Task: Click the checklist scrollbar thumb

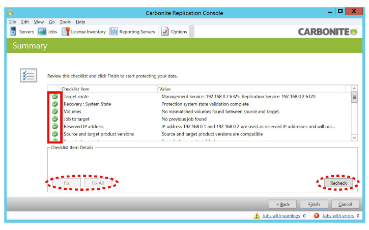Action: pos(354,97)
